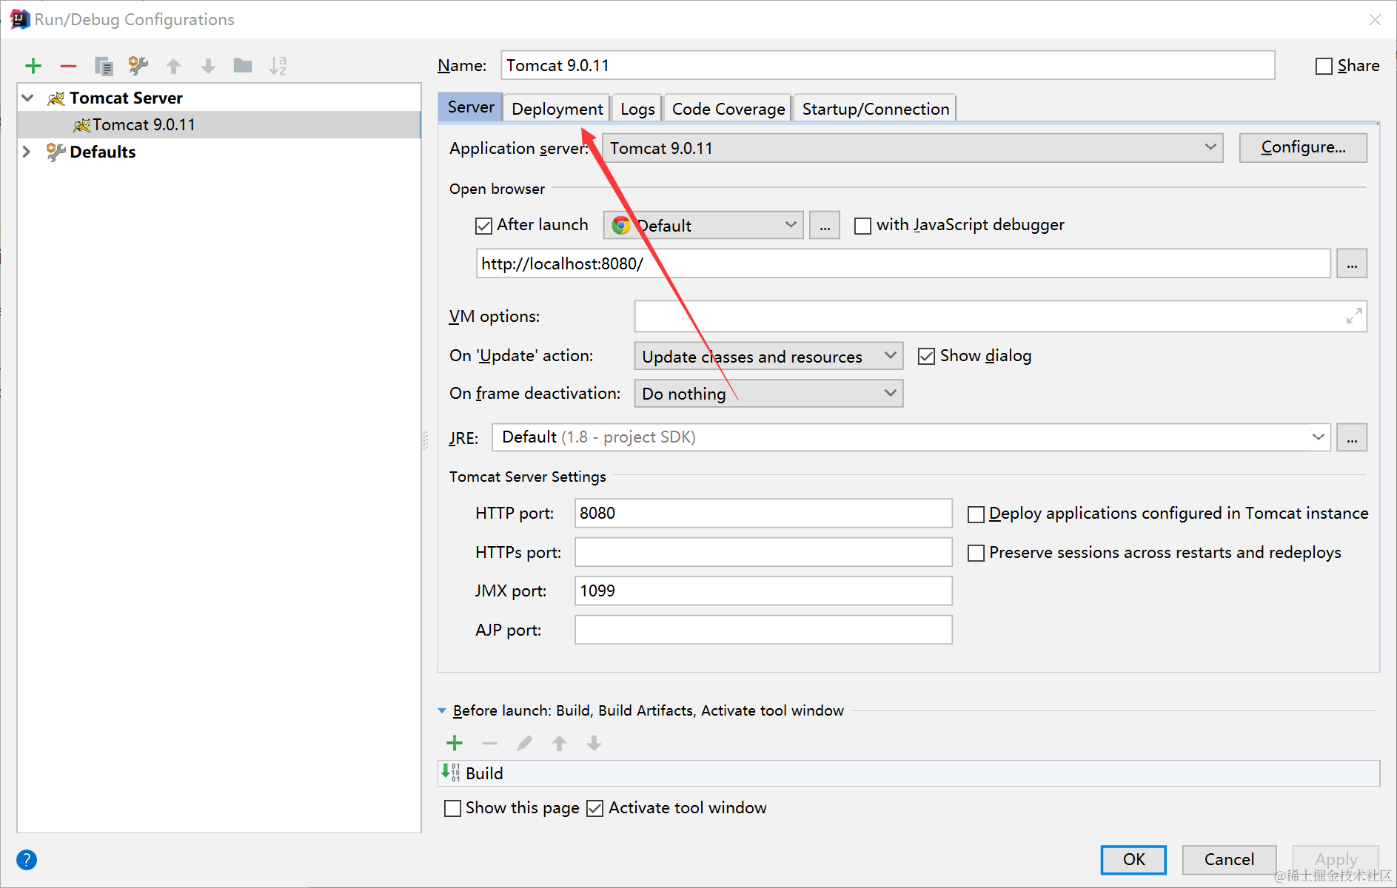Close the Run/Debug Configurations dialog
The width and height of the screenshot is (1397, 888).
point(1375,19)
